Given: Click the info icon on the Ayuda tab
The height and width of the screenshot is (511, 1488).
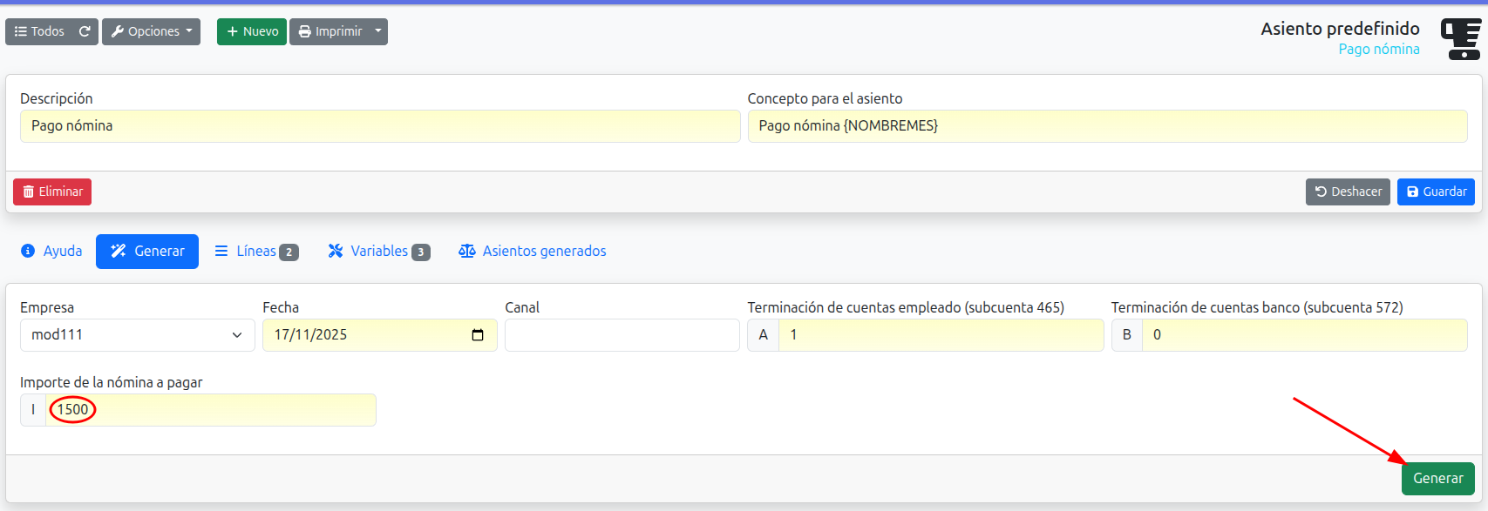Looking at the screenshot, I should coord(28,252).
